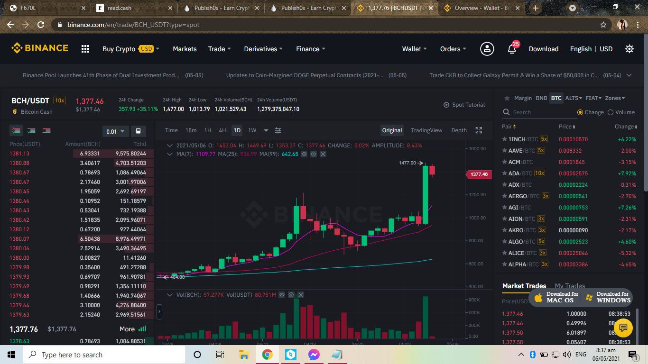Open the Binance Pool Dual Investment announcement

[x=112, y=75]
